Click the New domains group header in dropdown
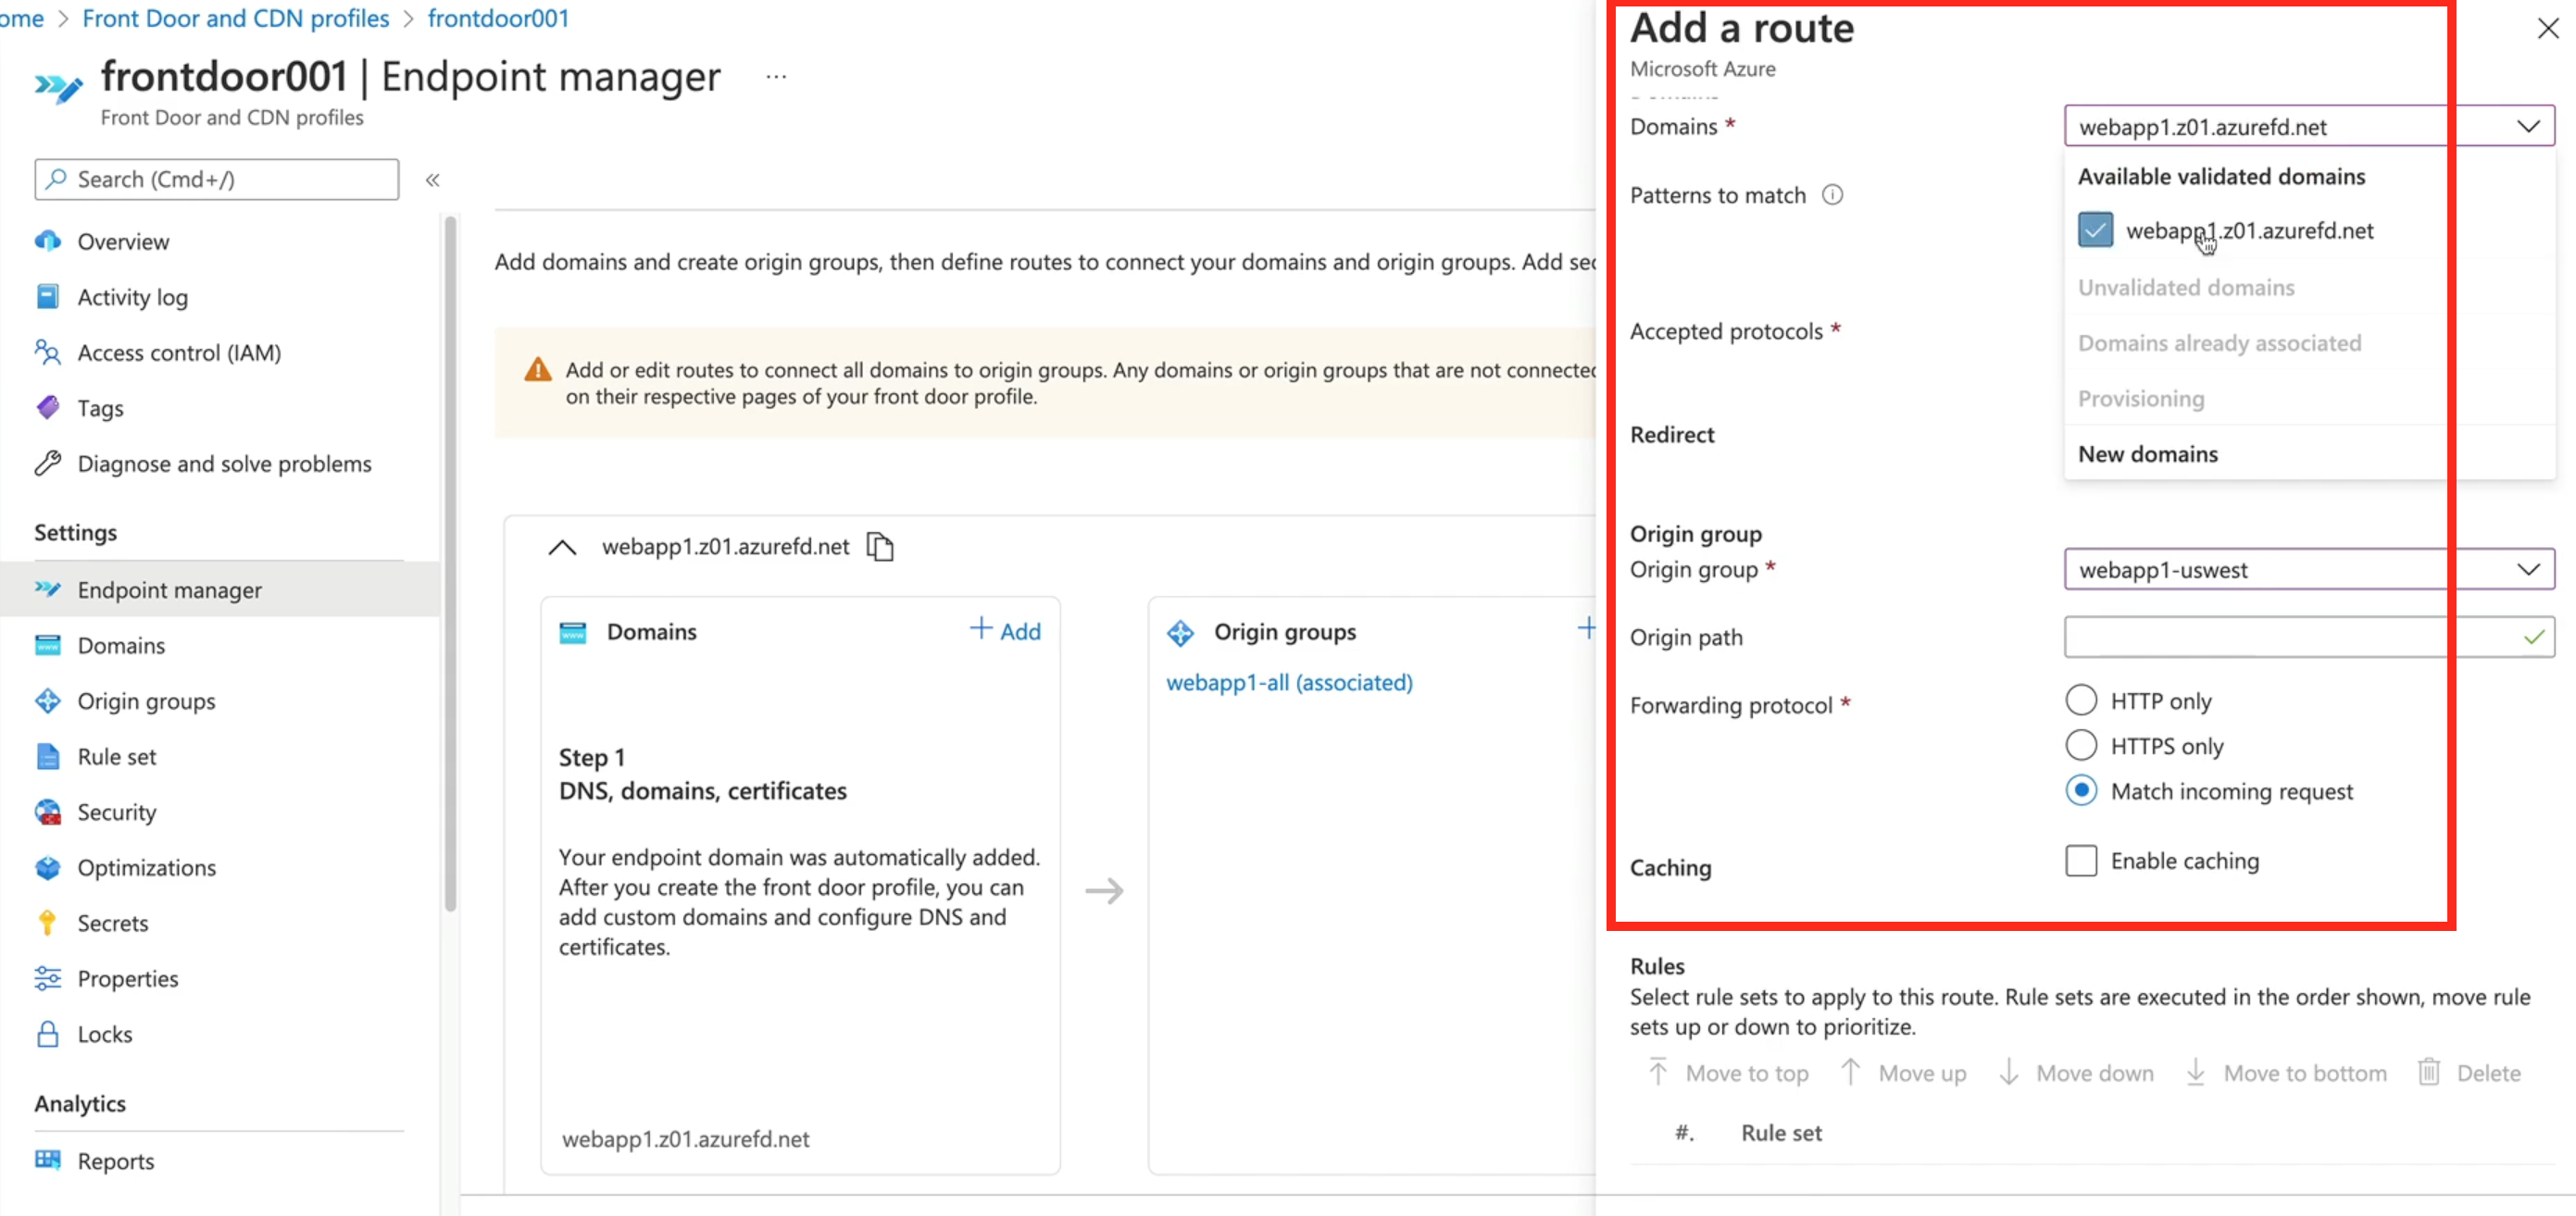Image resolution: width=2576 pixels, height=1216 pixels. tap(2147, 453)
